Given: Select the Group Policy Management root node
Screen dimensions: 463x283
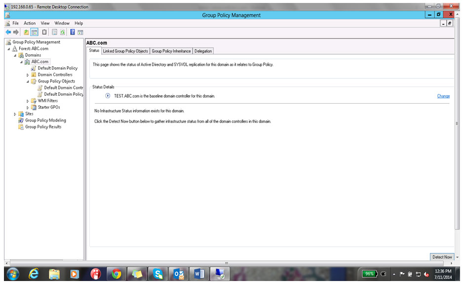Looking at the screenshot, I should point(37,42).
